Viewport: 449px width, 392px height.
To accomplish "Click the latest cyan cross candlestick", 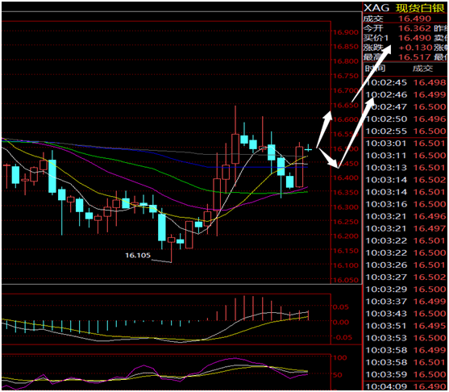I will pos(309,149).
